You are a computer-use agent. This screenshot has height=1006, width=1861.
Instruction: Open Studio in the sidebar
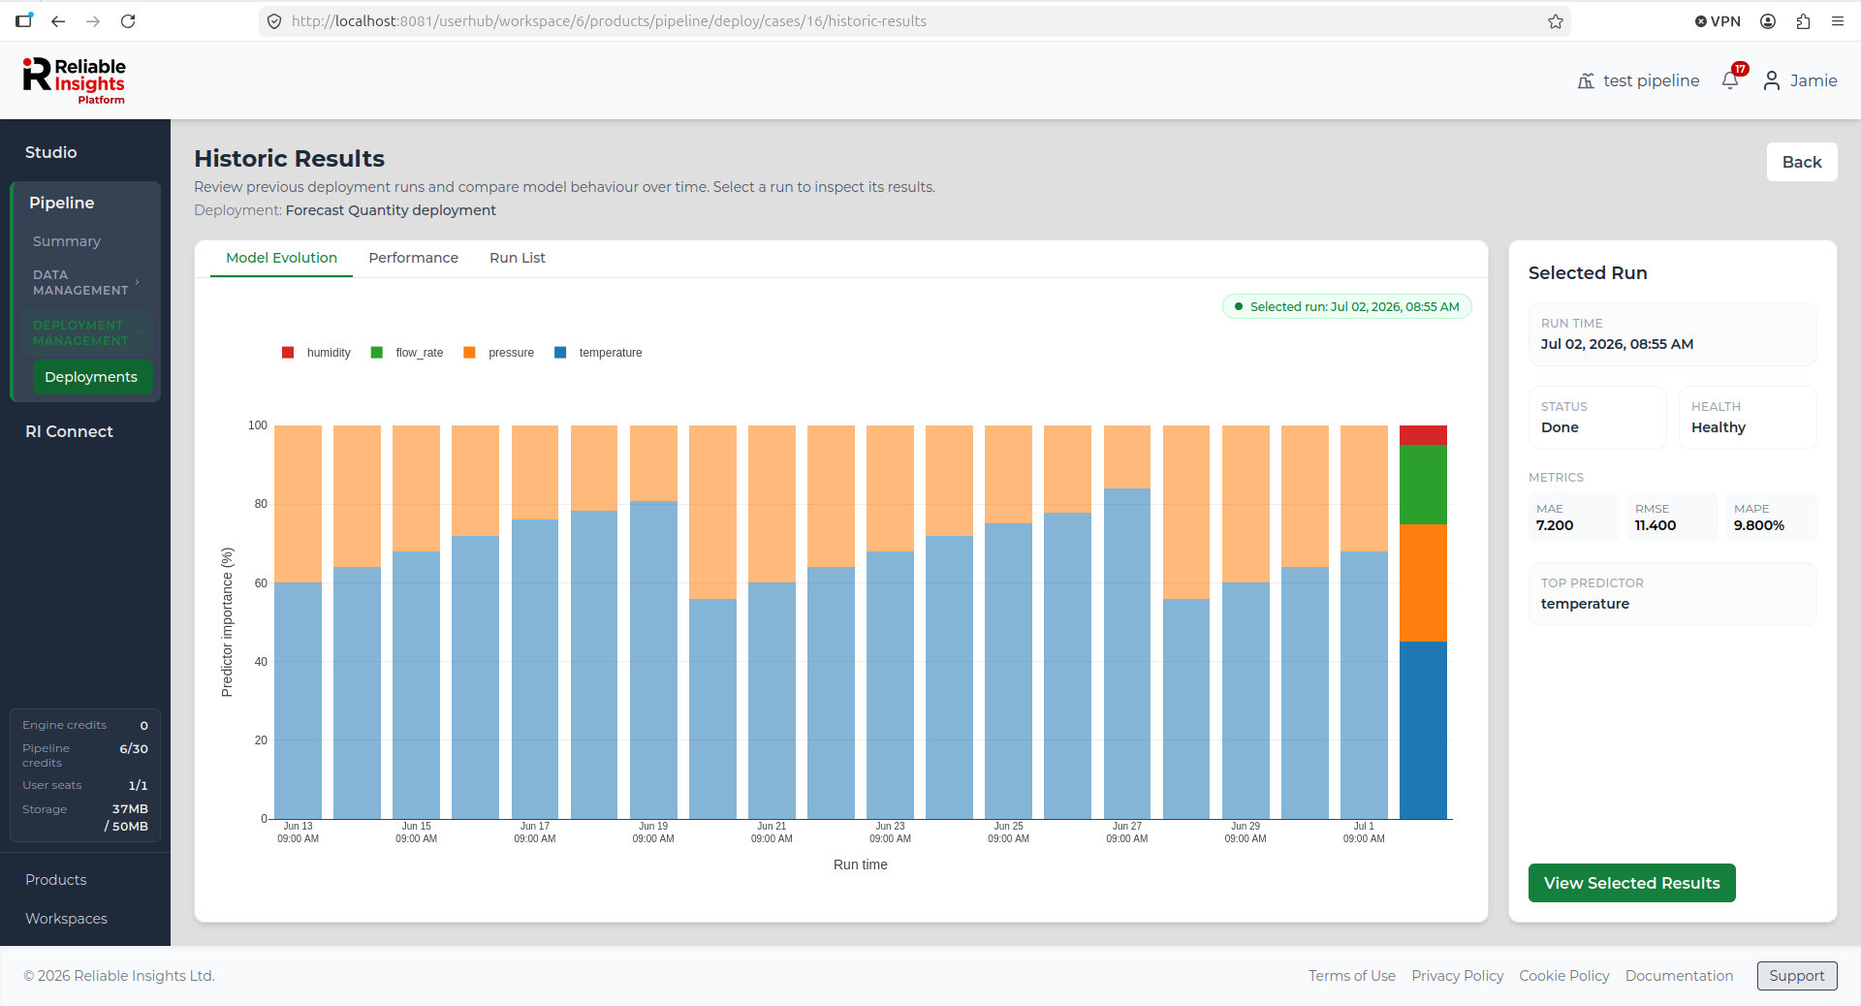pos(50,152)
